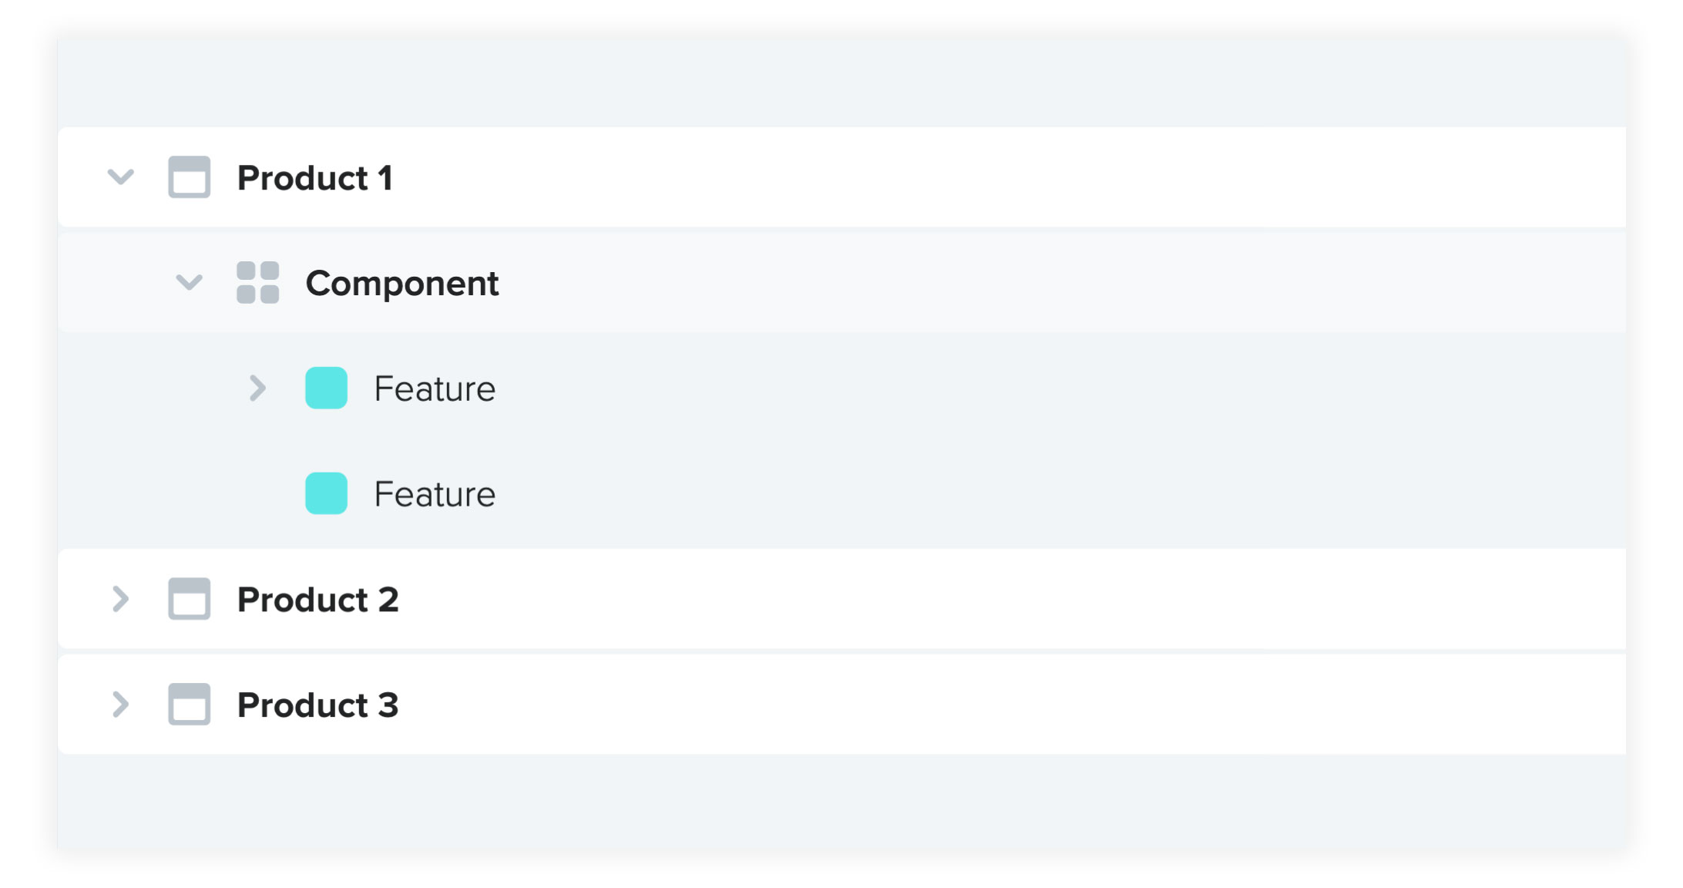Expand the first Feature row
Viewport: 1683px width, 888px height.
pos(257,388)
